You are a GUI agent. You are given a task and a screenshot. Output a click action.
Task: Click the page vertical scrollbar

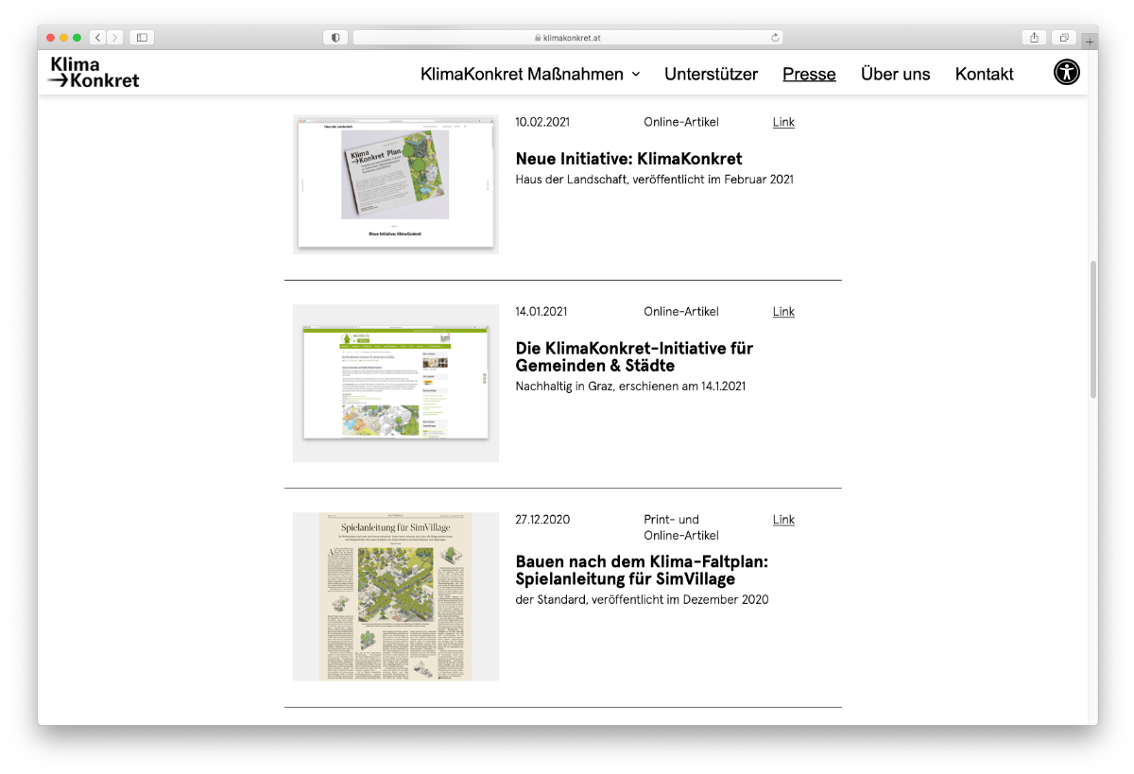coord(1093,329)
